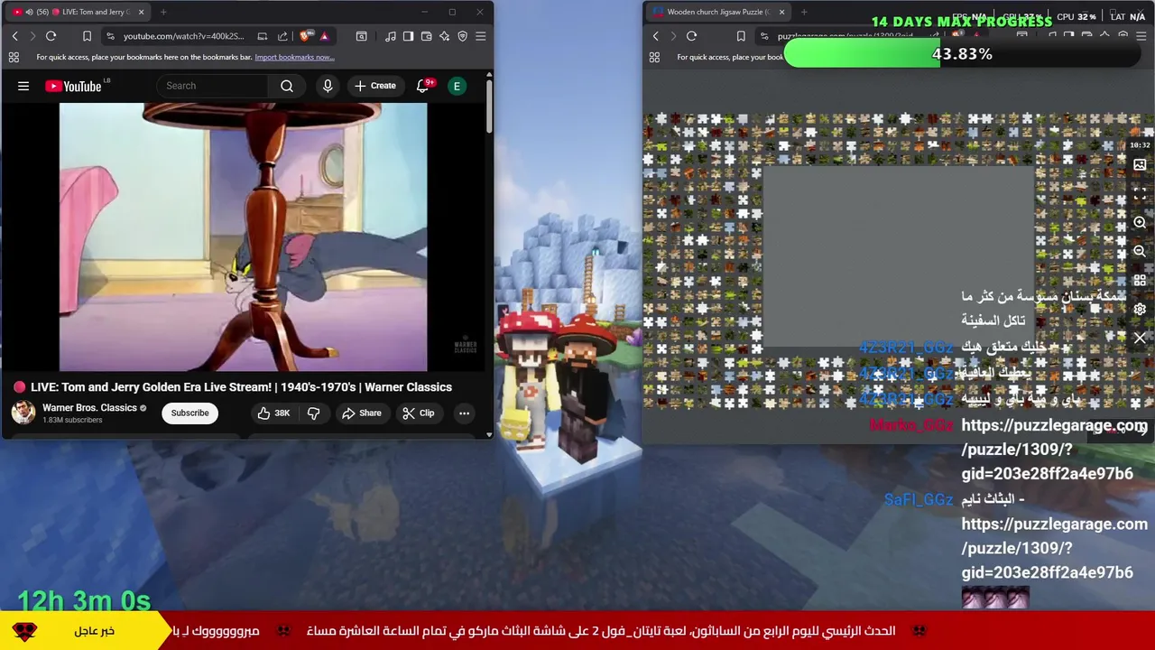The height and width of the screenshot is (650, 1155).
Task: Toggle fullscreen in the puzzle sidebar
Action: (x=1140, y=194)
